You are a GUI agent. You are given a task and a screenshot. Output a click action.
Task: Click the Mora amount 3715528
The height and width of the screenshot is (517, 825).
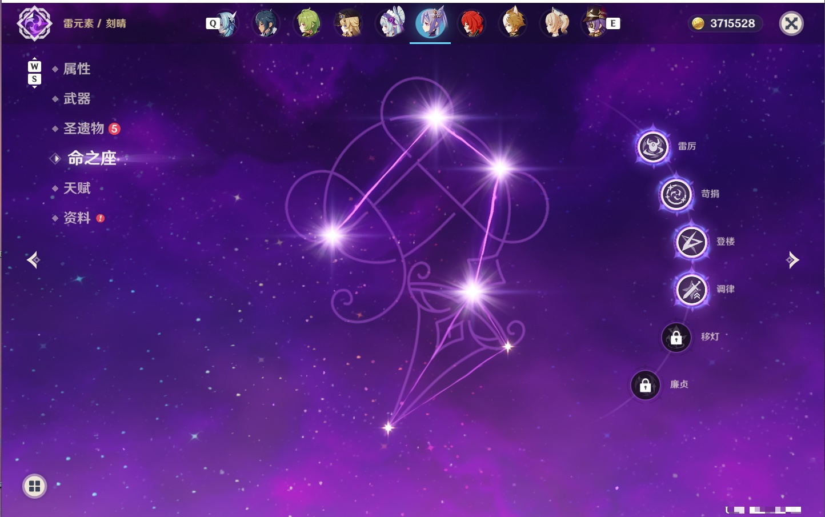(732, 23)
